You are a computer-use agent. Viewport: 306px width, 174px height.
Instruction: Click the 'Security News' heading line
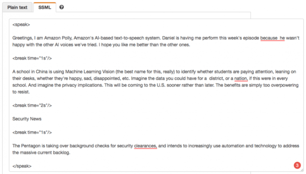[x=27, y=119]
